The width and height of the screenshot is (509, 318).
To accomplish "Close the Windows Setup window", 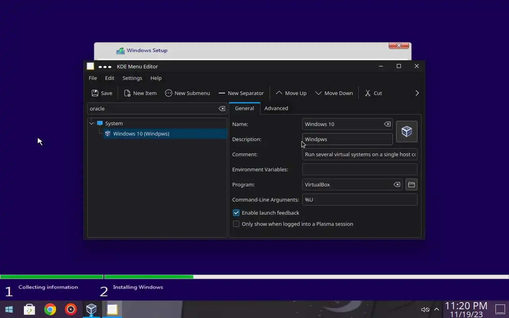I will tap(399, 45).
